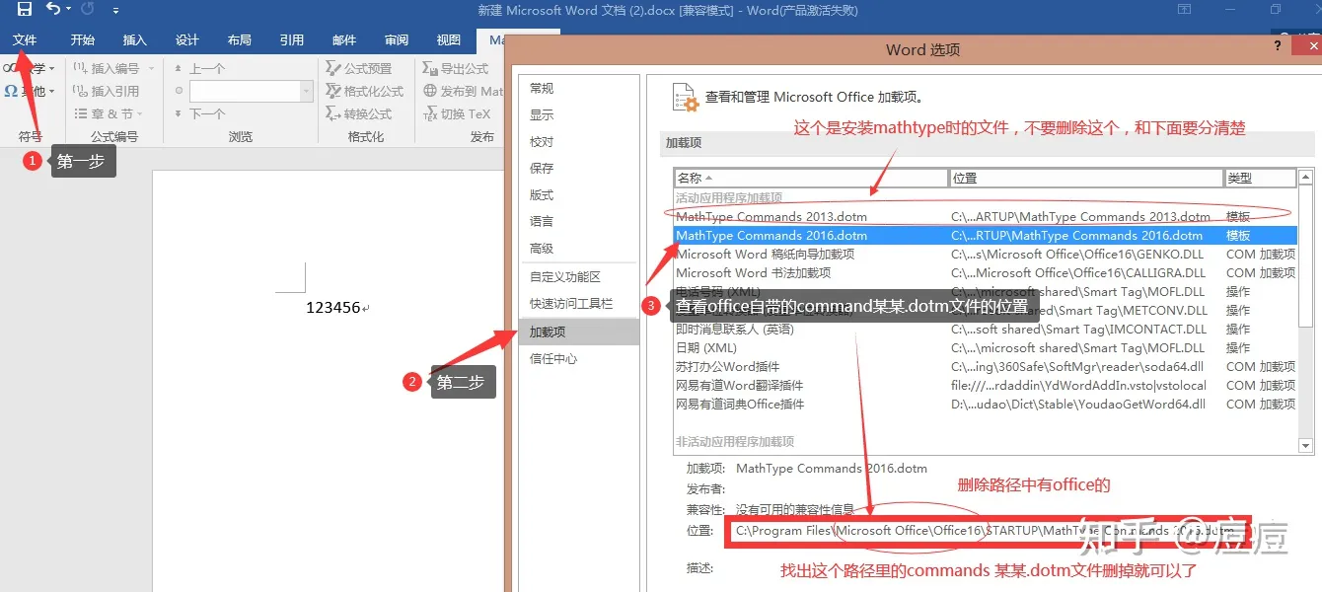Select 显示 in Word options sidebar
Image resolution: width=1322 pixels, height=592 pixels.
coord(579,114)
